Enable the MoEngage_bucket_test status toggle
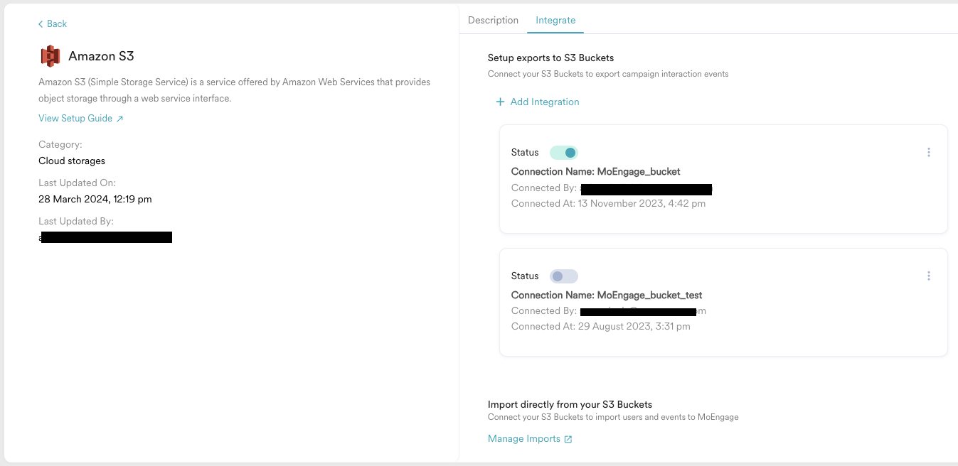958x466 pixels. click(564, 276)
